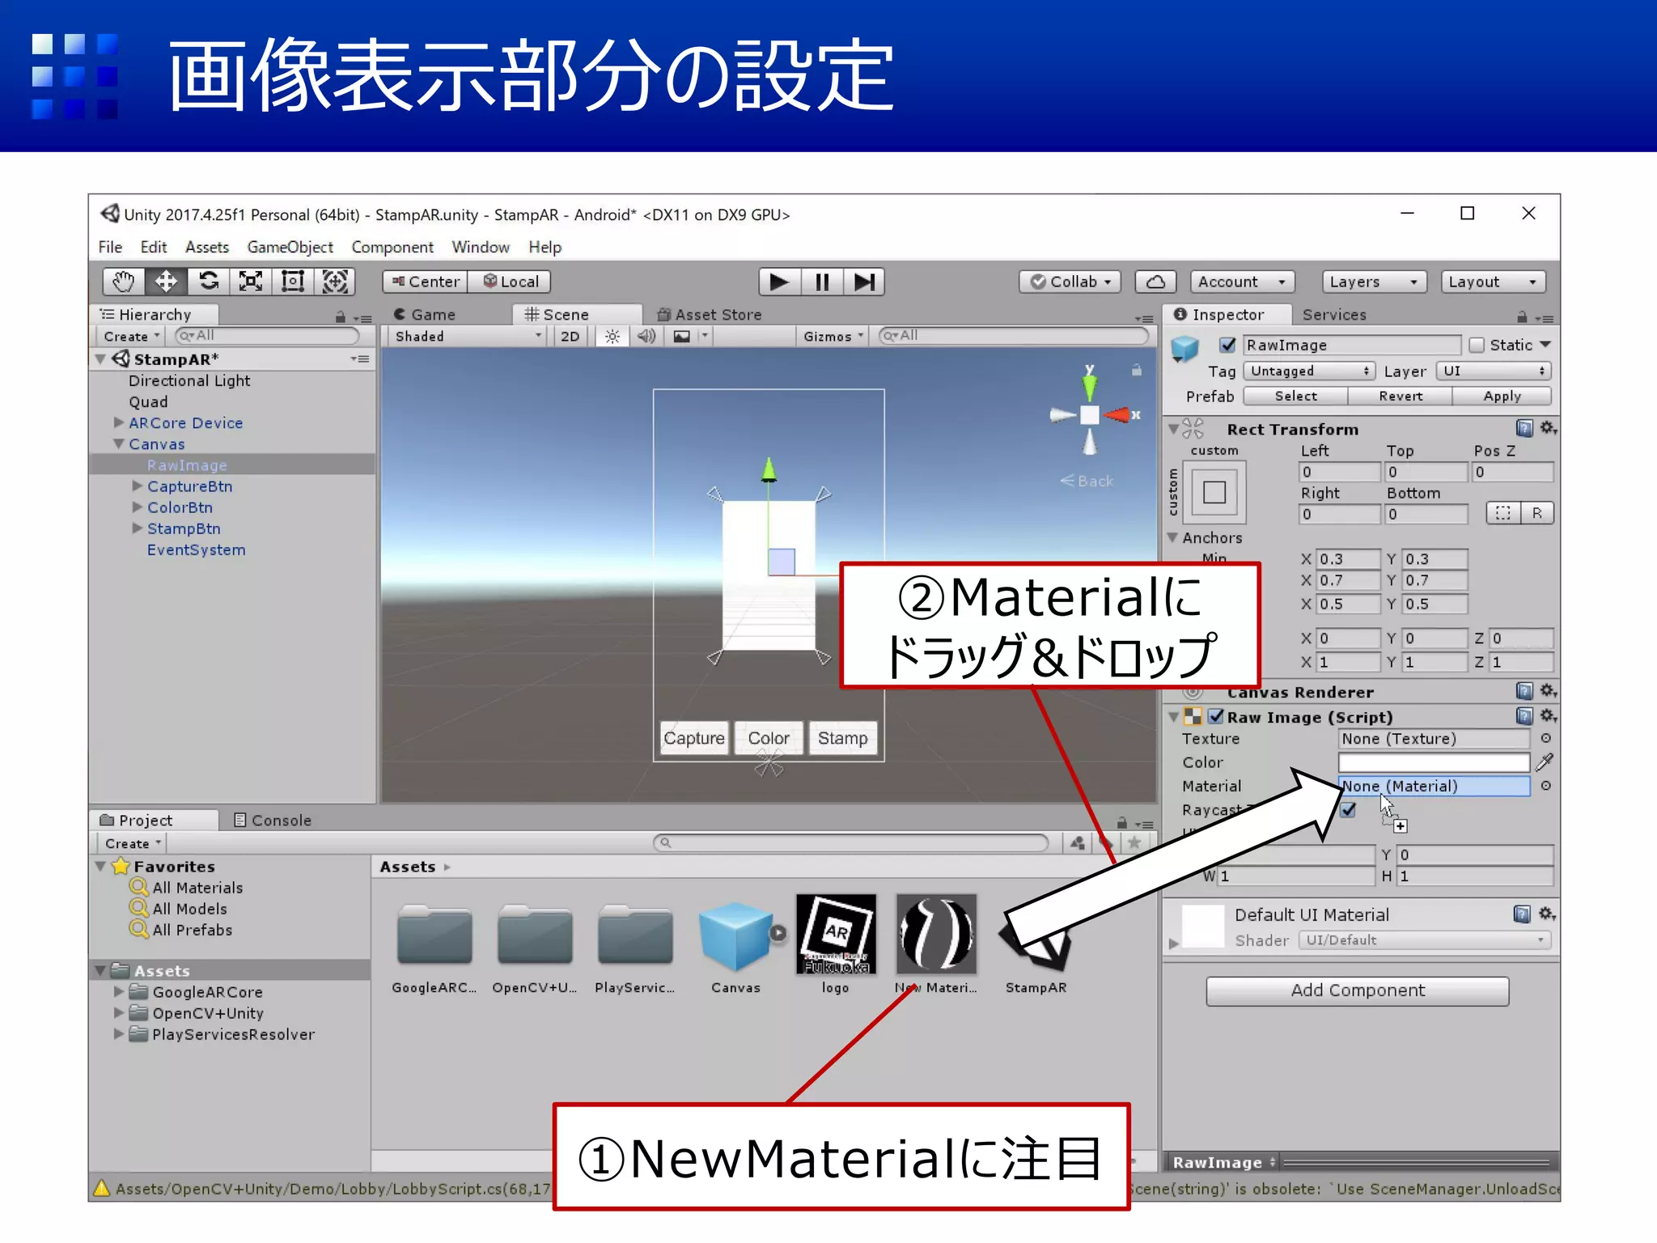
Task: Click the None (Material) field
Action: pos(1434,786)
